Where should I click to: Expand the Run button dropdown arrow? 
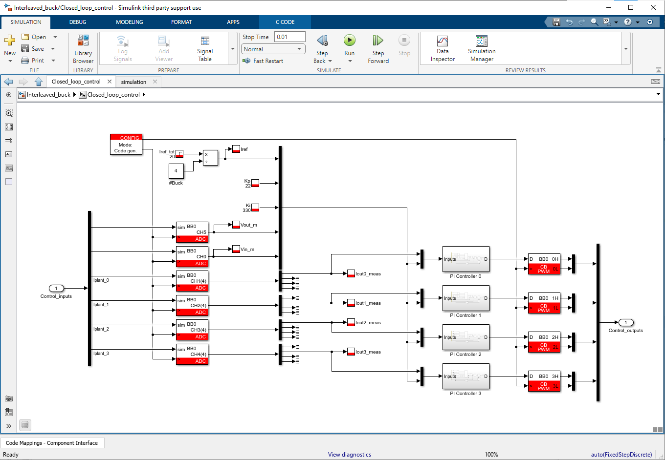point(350,61)
